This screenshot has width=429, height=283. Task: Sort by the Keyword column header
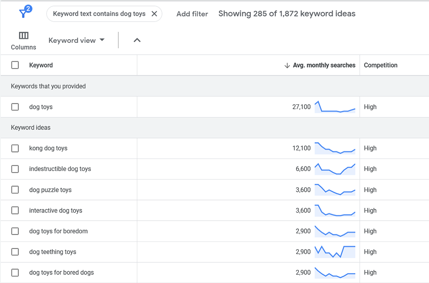tap(41, 65)
